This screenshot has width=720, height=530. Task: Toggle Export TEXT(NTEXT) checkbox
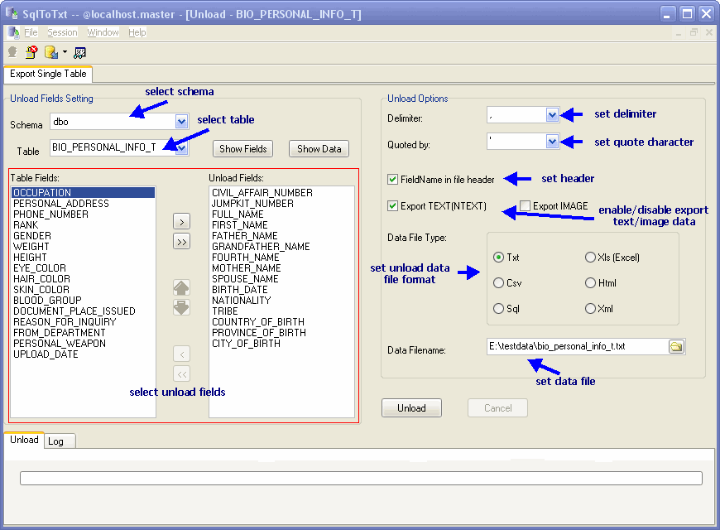tap(392, 206)
